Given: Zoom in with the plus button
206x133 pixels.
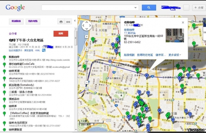Looking at the screenshot, I should point(87,49).
